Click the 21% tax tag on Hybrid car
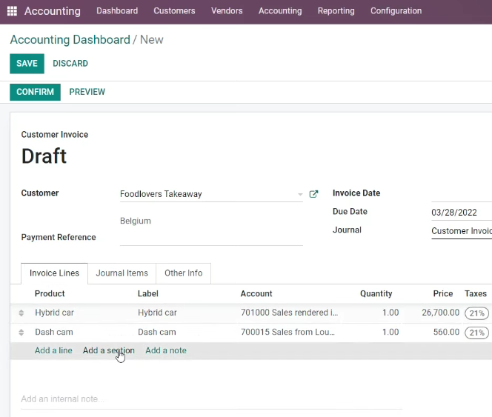This screenshot has height=417, width=492. point(476,313)
